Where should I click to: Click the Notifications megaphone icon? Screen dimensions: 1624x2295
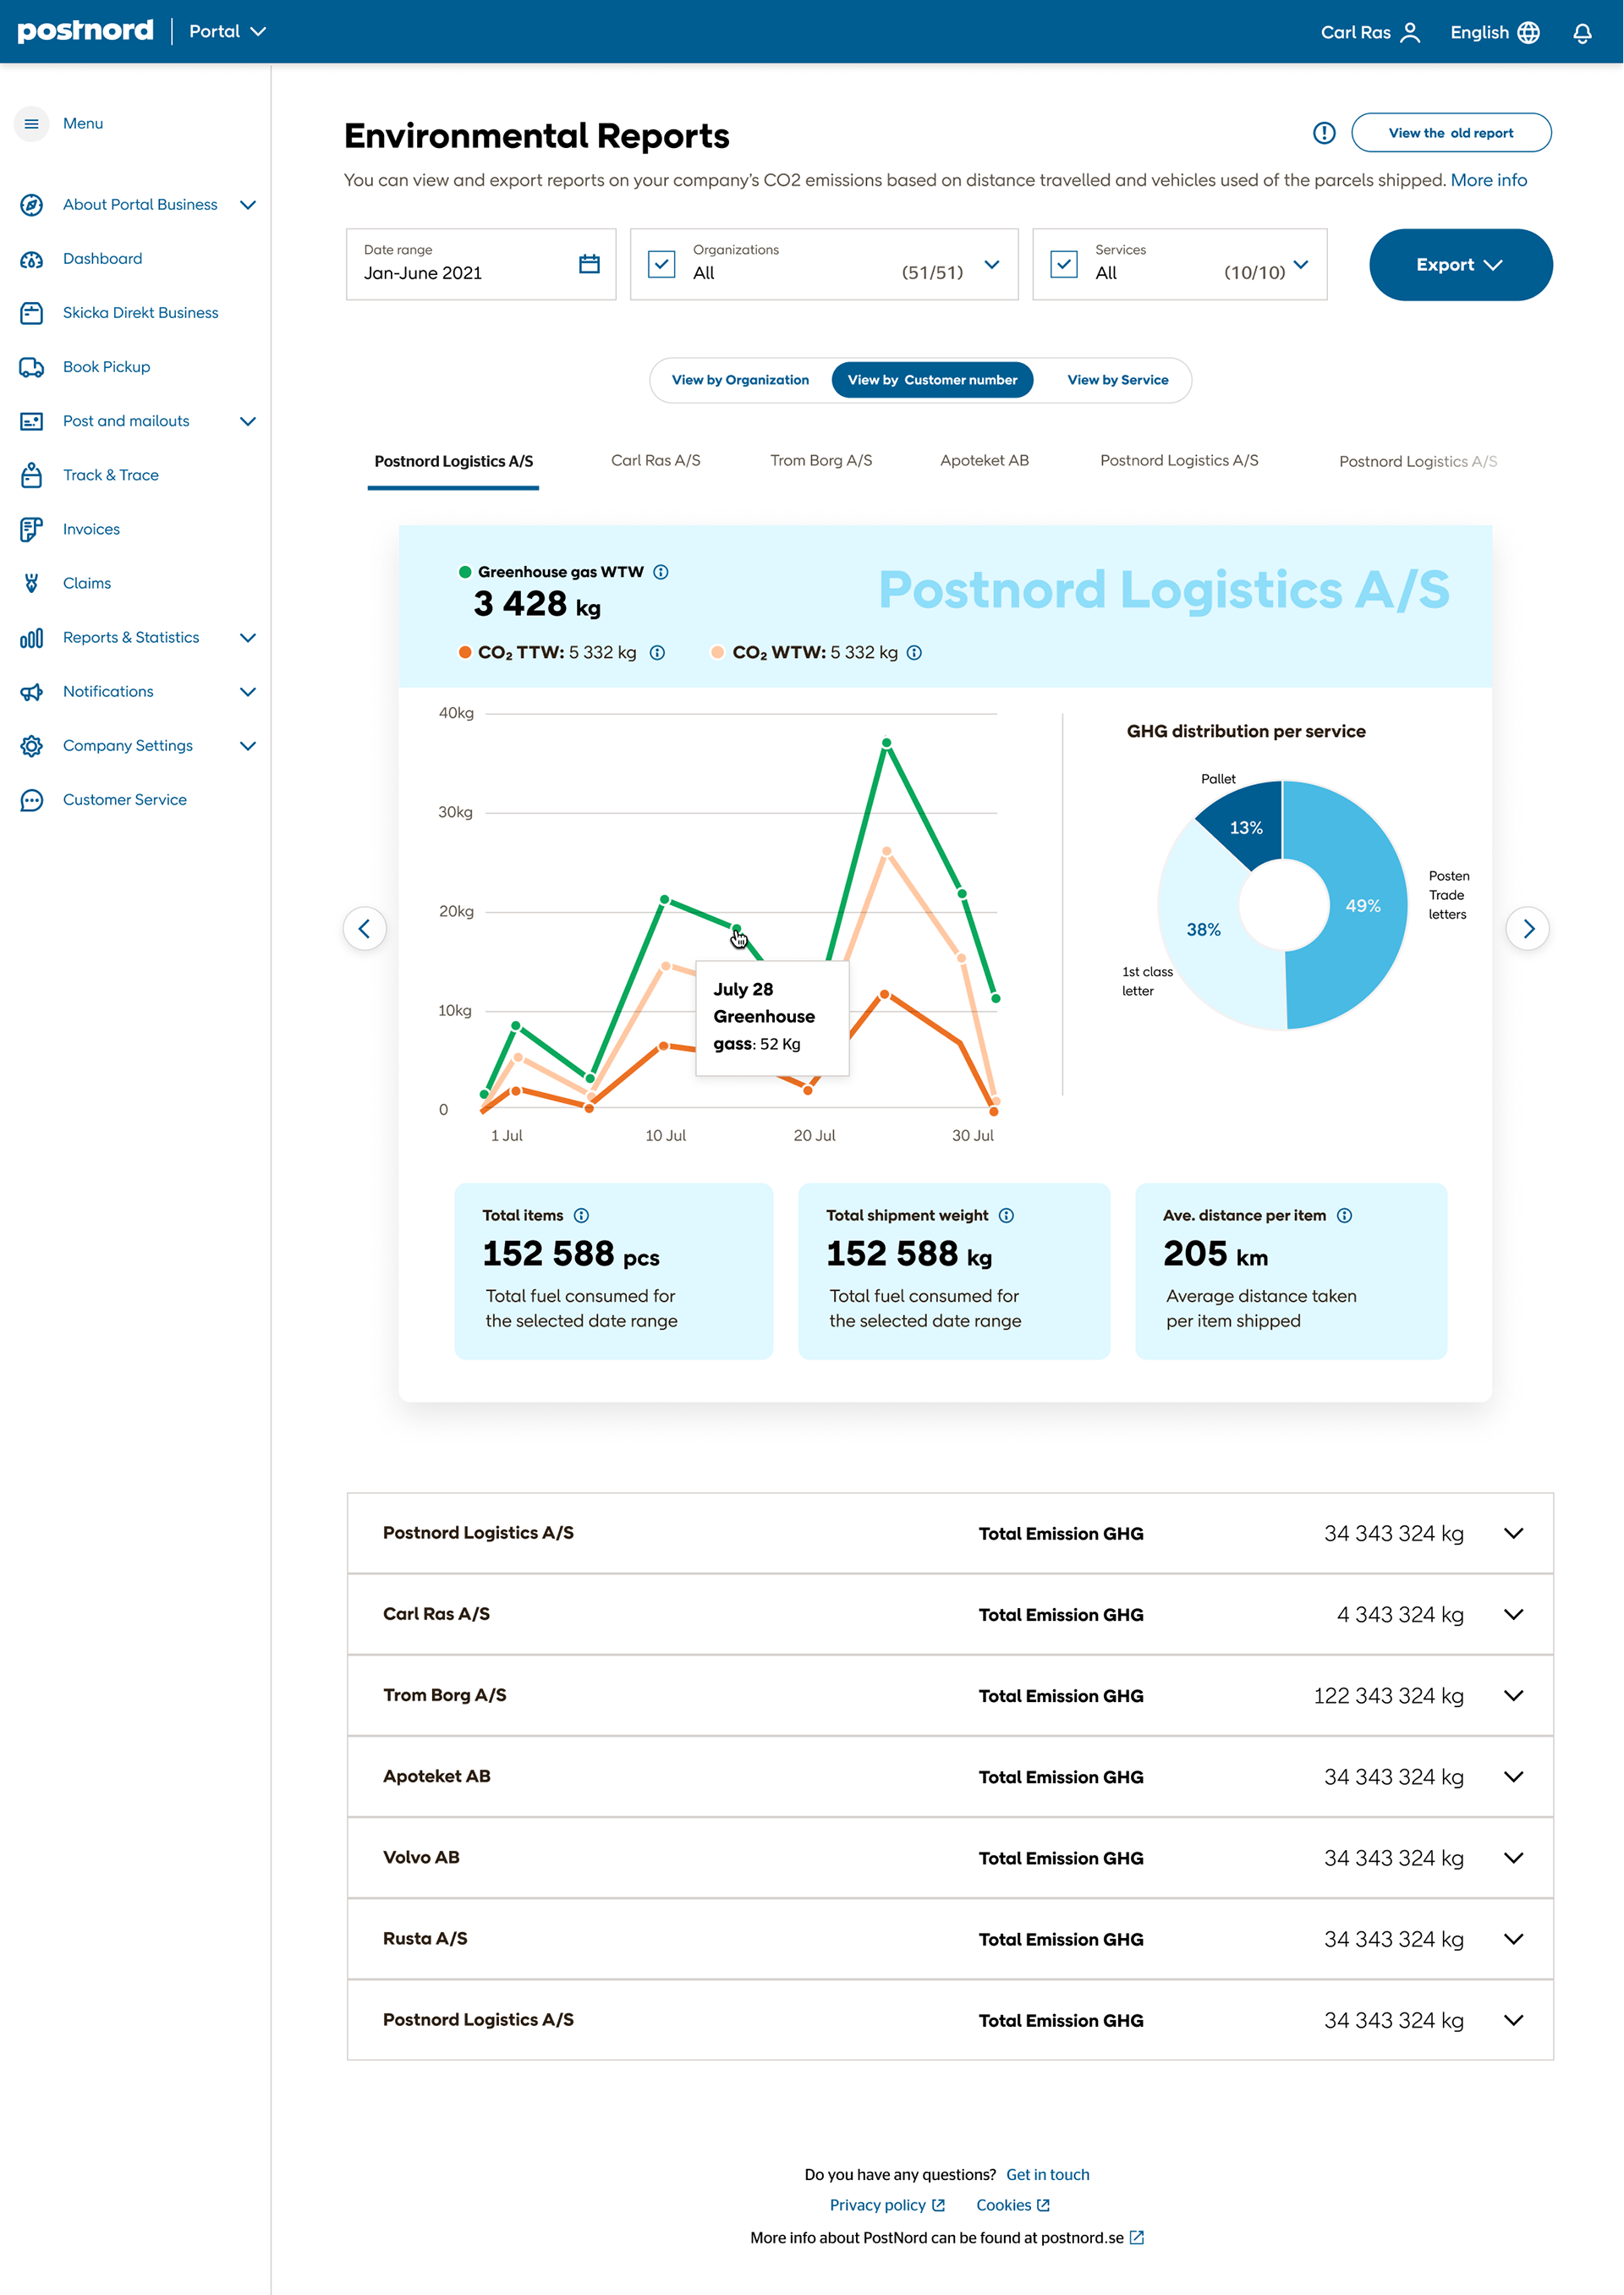click(x=31, y=692)
